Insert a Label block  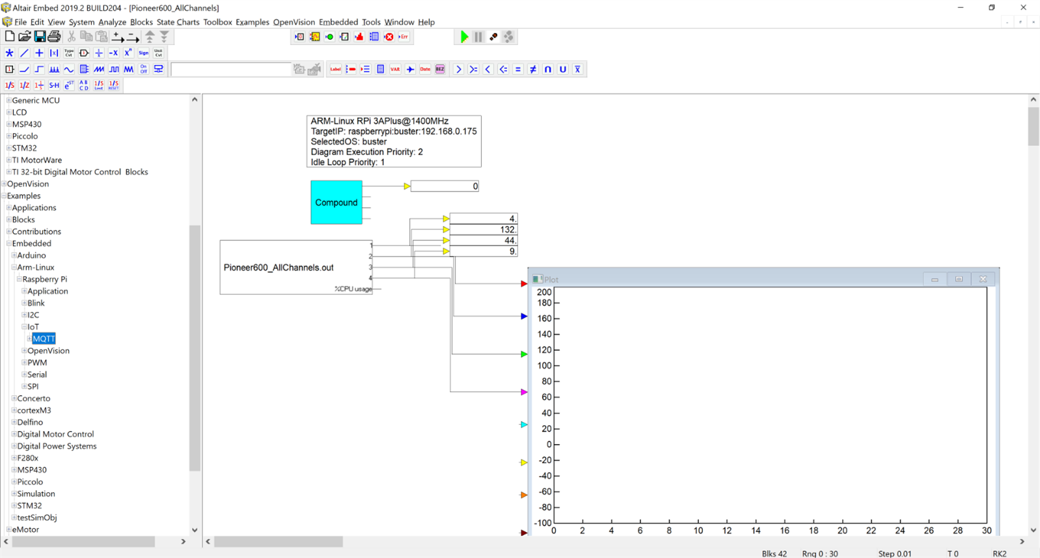click(335, 69)
